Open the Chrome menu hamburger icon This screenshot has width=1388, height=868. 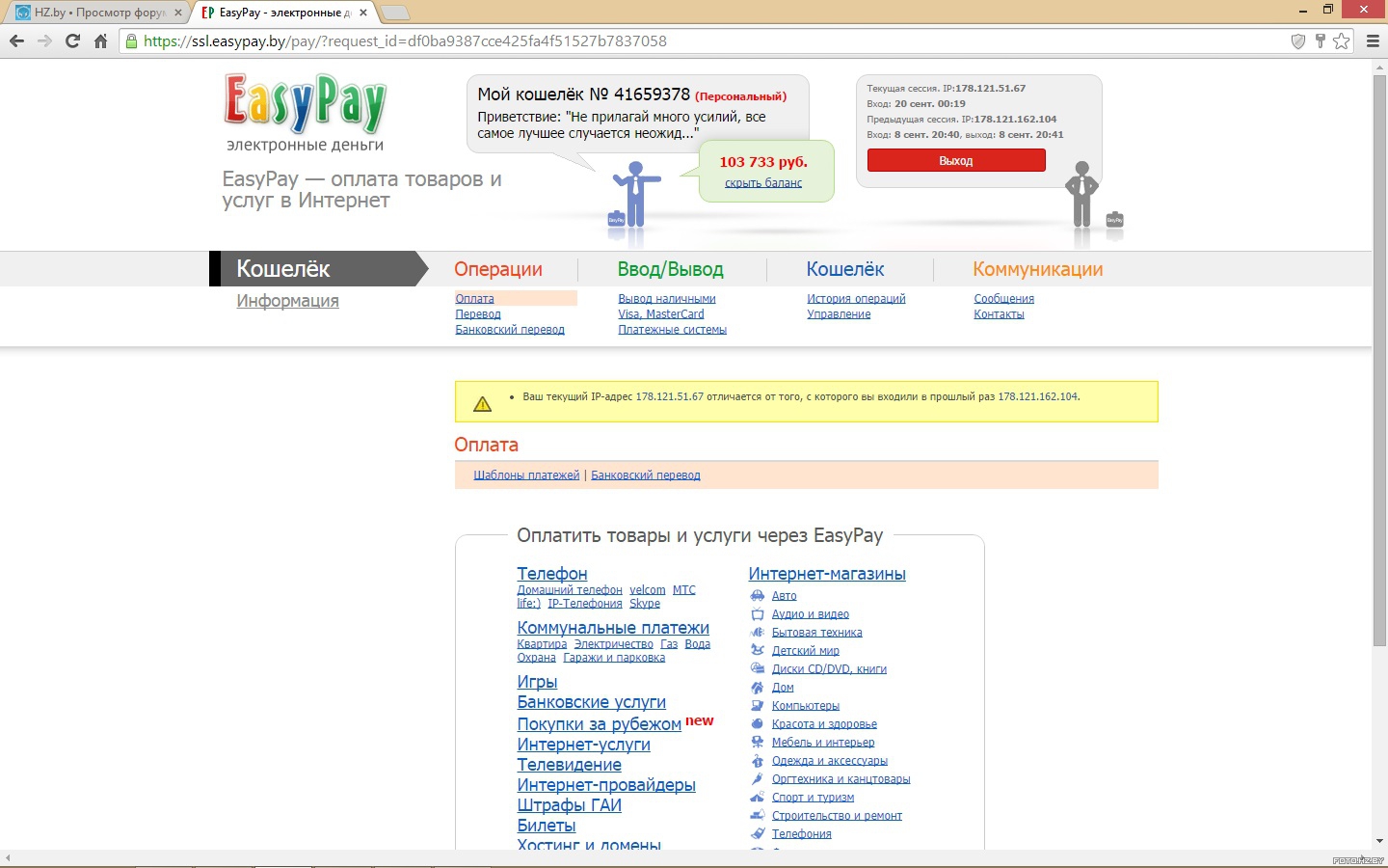point(1373,41)
